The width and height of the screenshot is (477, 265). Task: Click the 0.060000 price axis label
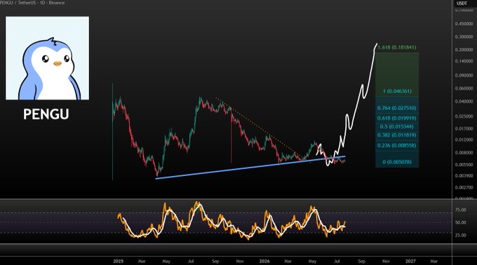tap(464, 88)
